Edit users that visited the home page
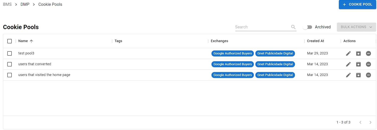 point(348,75)
